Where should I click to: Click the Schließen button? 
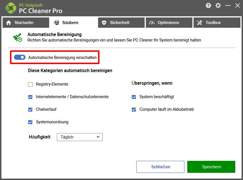[160, 167]
